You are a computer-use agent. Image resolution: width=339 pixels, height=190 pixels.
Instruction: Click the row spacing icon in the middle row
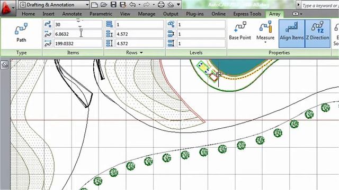(110, 34)
